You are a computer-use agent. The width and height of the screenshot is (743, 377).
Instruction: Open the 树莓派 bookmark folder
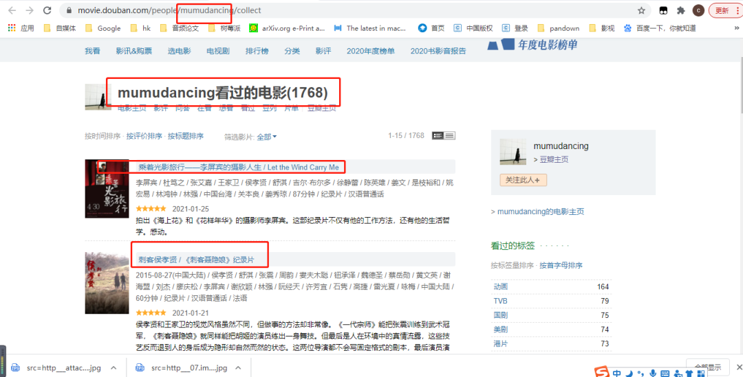(x=224, y=28)
